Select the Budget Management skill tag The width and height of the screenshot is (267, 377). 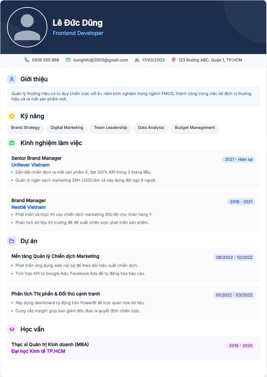click(x=195, y=128)
